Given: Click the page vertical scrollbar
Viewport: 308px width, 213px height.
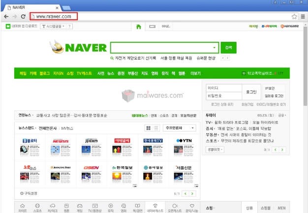Looking at the screenshot, I should click(305, 67).
